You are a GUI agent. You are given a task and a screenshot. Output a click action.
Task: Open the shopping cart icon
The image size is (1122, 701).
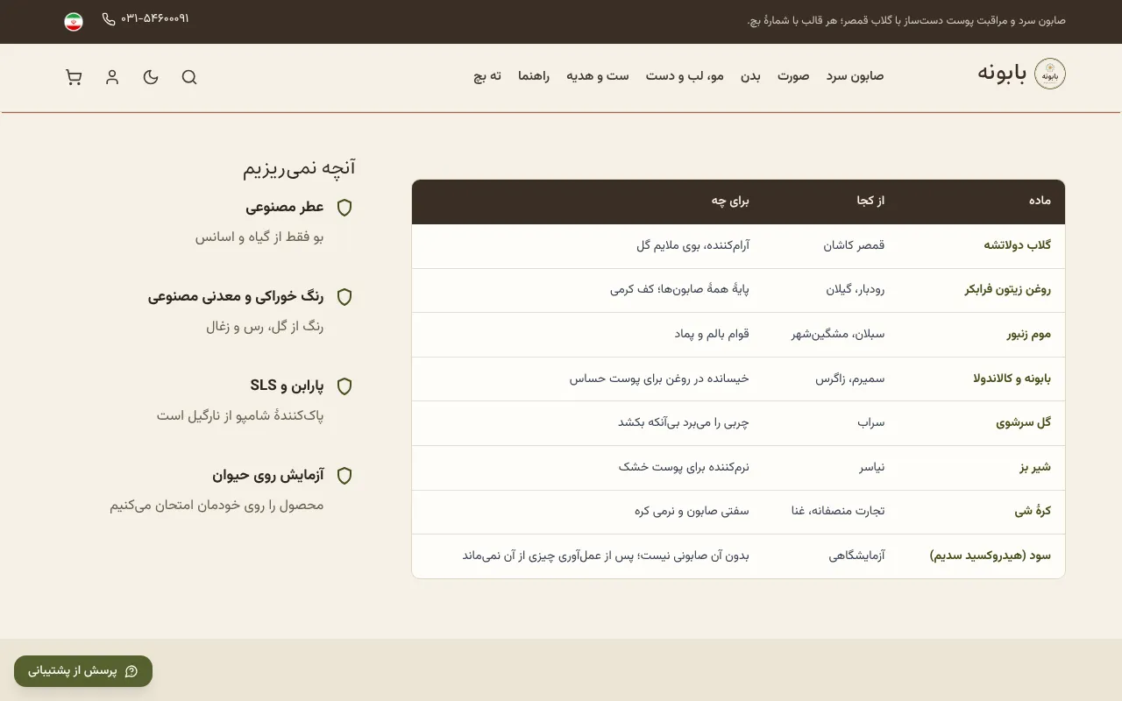(74, 77)
